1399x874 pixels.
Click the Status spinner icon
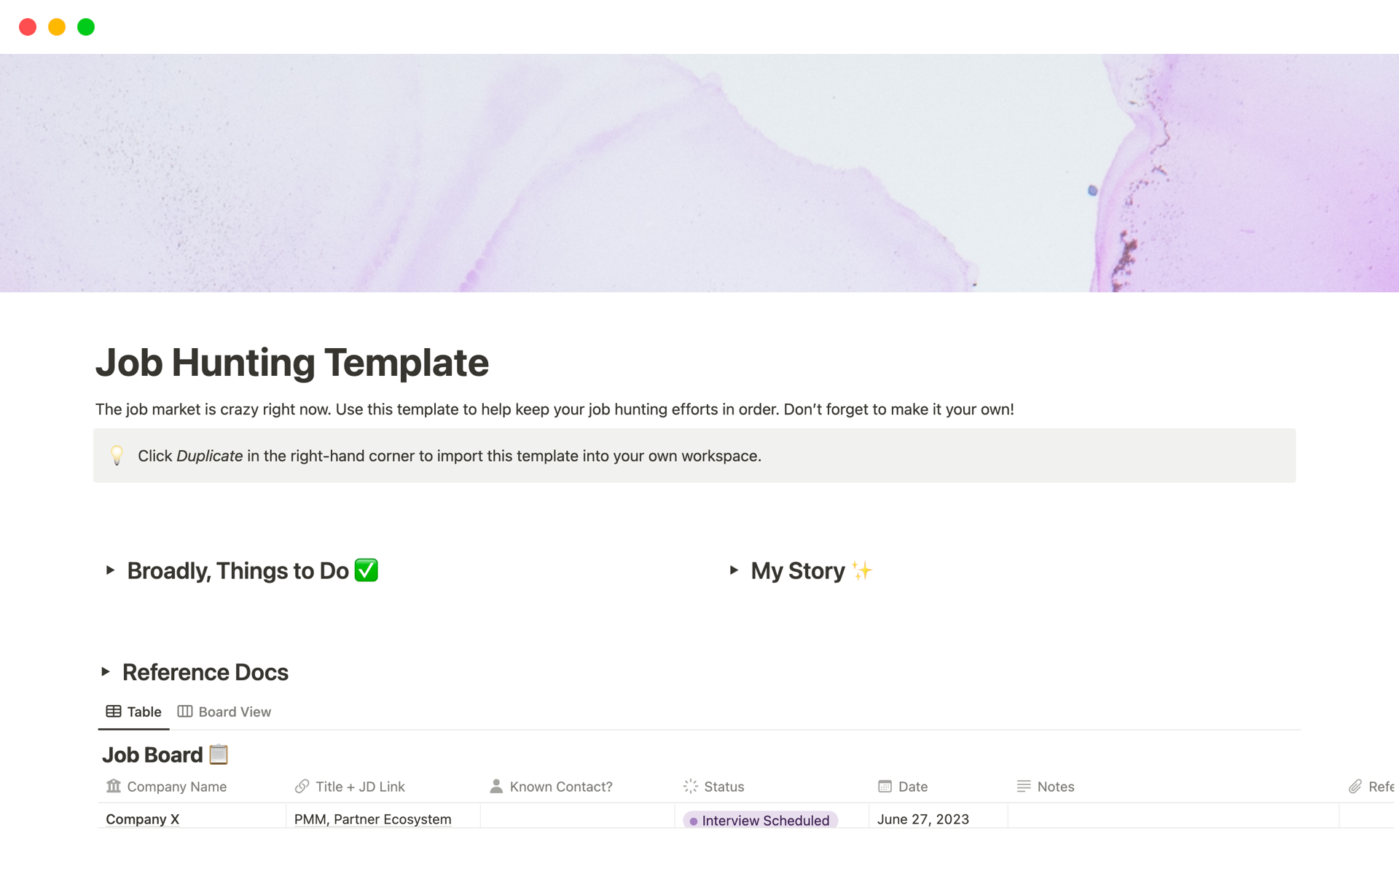click(690, 786)
